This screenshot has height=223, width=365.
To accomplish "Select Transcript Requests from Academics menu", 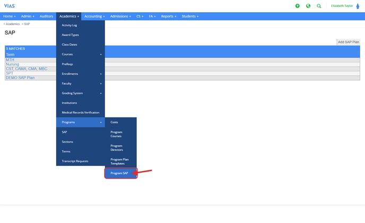I will tap(75, 161).
